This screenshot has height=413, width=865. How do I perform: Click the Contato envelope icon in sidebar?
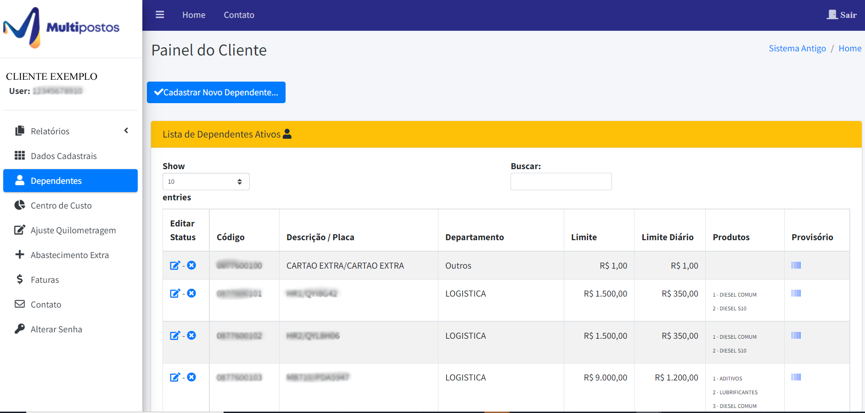pos(20,304)
